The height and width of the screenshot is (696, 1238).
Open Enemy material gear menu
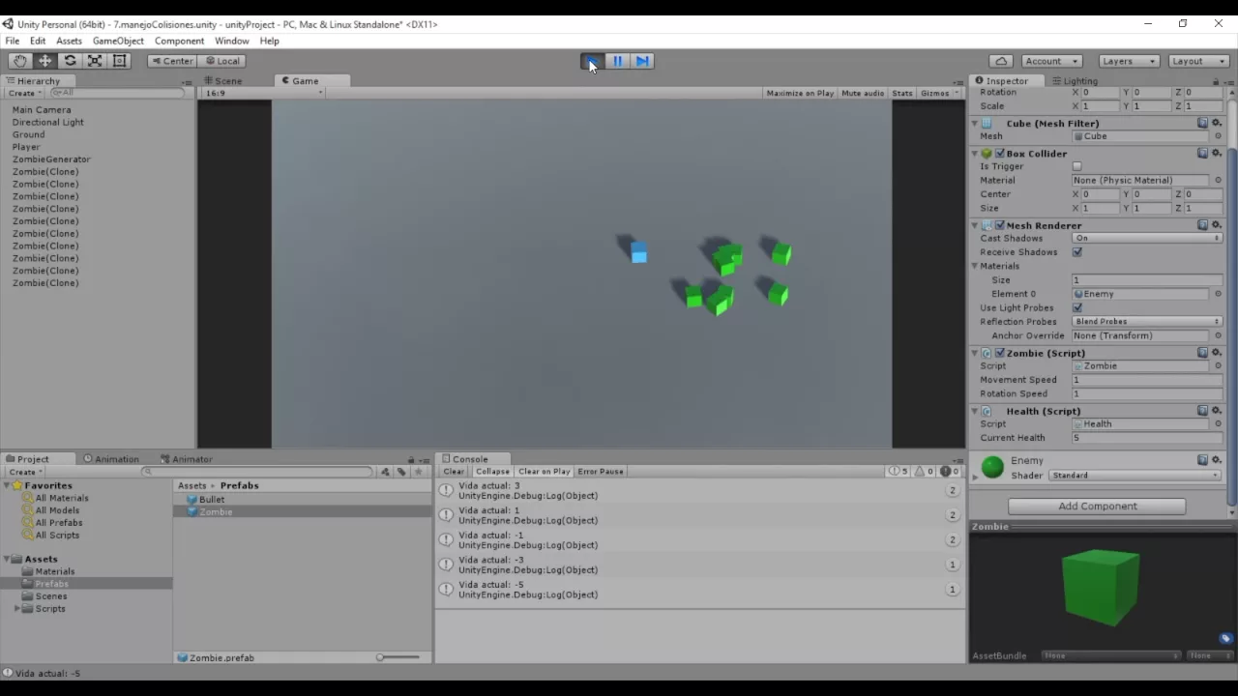pos(1218,460)
